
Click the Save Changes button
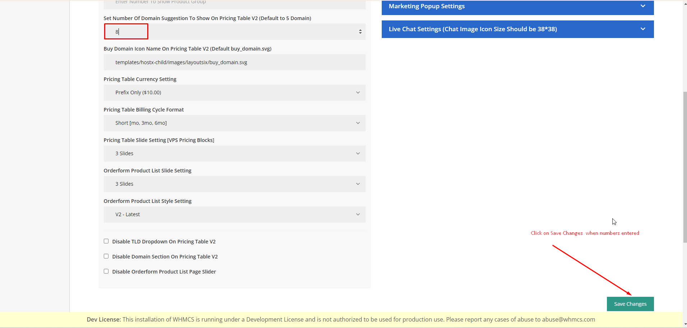630,304
